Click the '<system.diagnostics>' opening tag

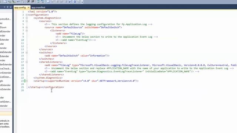(x=47, y=18)
